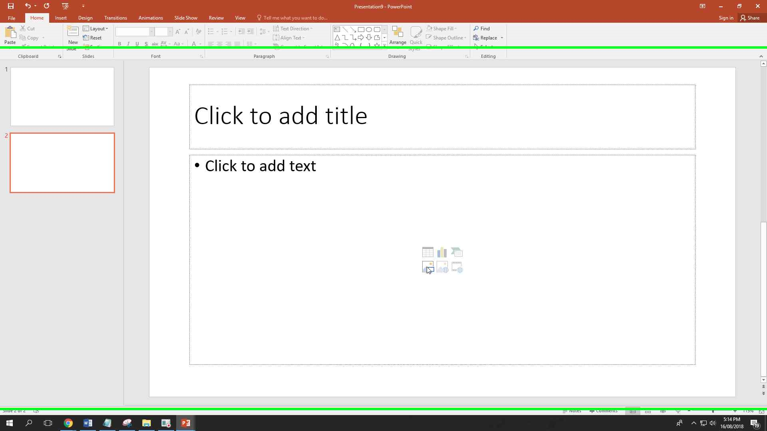Toggle underline formatting in Font group
Image resolution: width=767 pixels, height=431 pixels.
point(137,44)
